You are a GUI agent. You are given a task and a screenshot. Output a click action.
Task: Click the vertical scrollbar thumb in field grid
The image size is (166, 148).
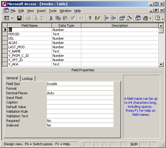[161, 31]
